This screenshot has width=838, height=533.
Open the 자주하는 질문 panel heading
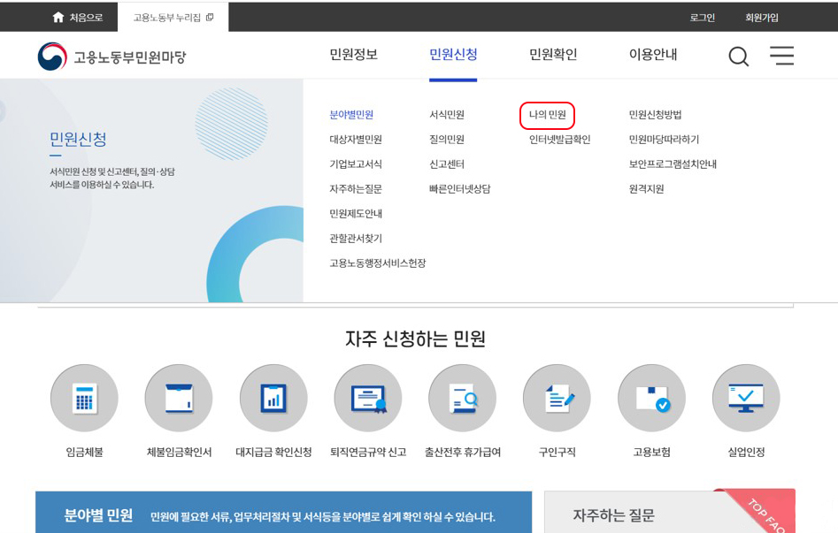[613, 515]
